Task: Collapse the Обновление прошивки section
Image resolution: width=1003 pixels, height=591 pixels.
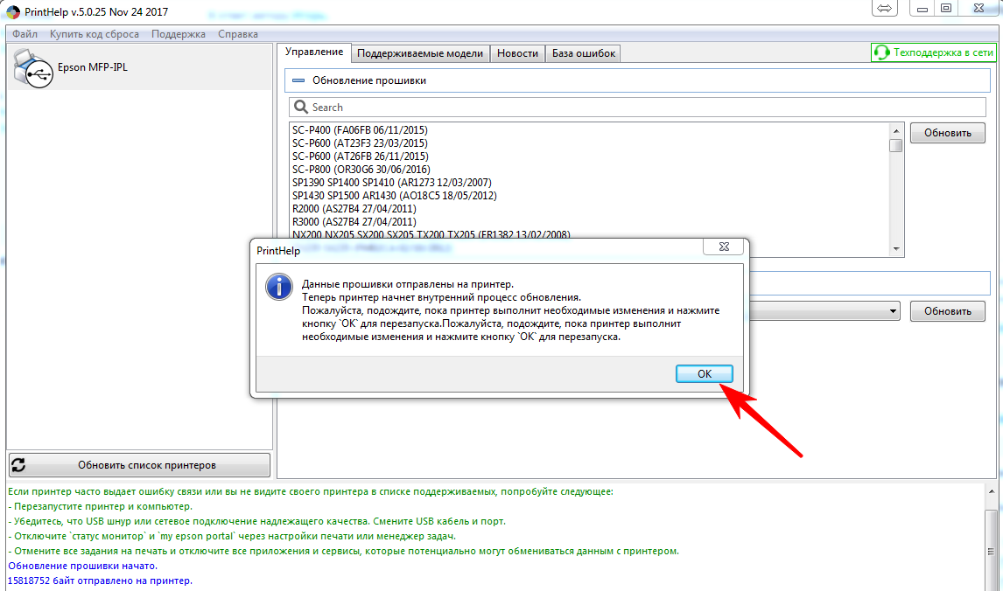Action: 298,80
